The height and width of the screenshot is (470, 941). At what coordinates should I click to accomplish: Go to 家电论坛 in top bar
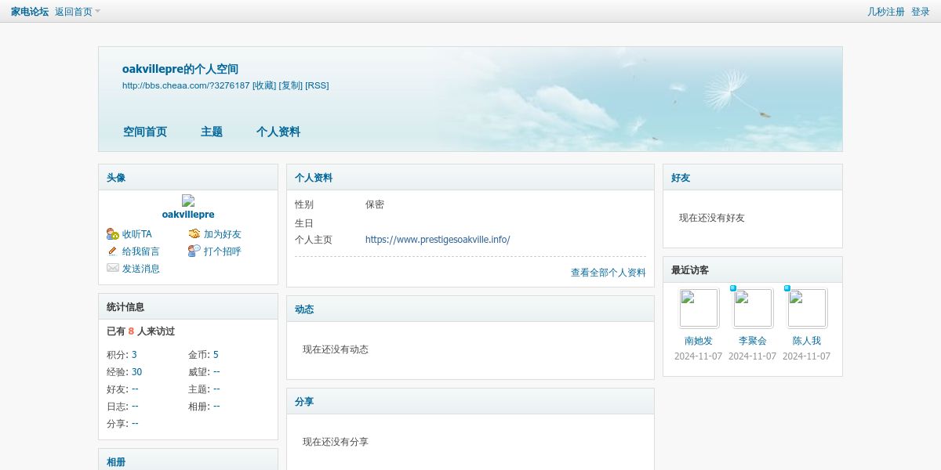coord(30,12)
